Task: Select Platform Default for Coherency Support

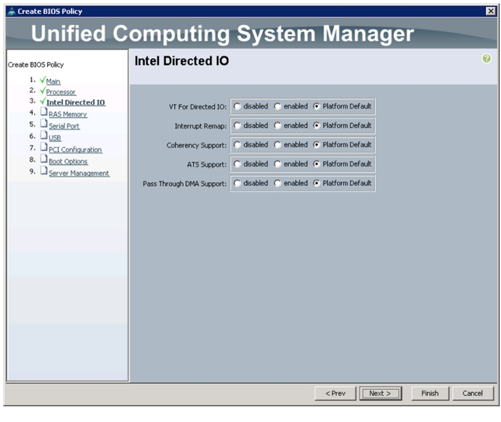Action: tap(316, 145)
